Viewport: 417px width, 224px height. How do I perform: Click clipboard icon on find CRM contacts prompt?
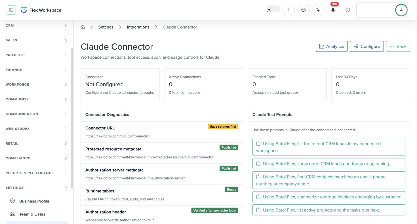(258, 177)
